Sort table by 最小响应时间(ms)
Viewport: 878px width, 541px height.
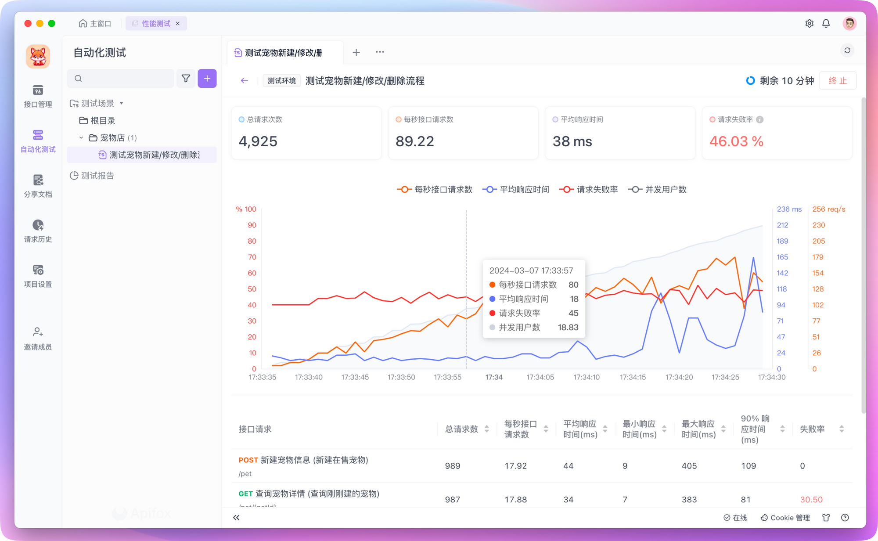click(664, 429)
